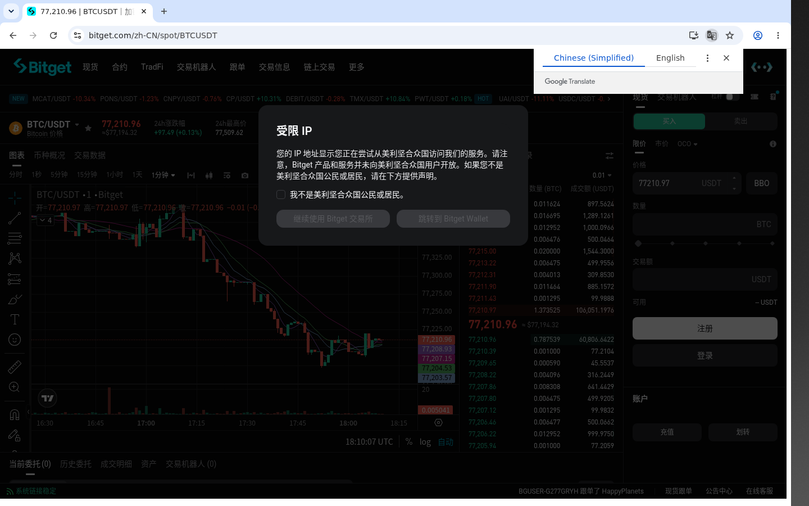Select English tab in translate popup
Screen dimensions: 809x506
670,58
